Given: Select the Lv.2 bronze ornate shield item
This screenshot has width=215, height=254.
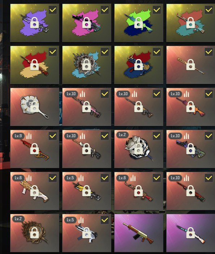Looking at the screenshot, I should click(35, 233).
